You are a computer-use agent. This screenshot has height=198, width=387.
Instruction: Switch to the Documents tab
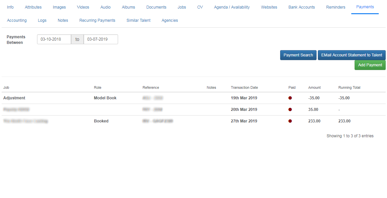coord(156,7)
